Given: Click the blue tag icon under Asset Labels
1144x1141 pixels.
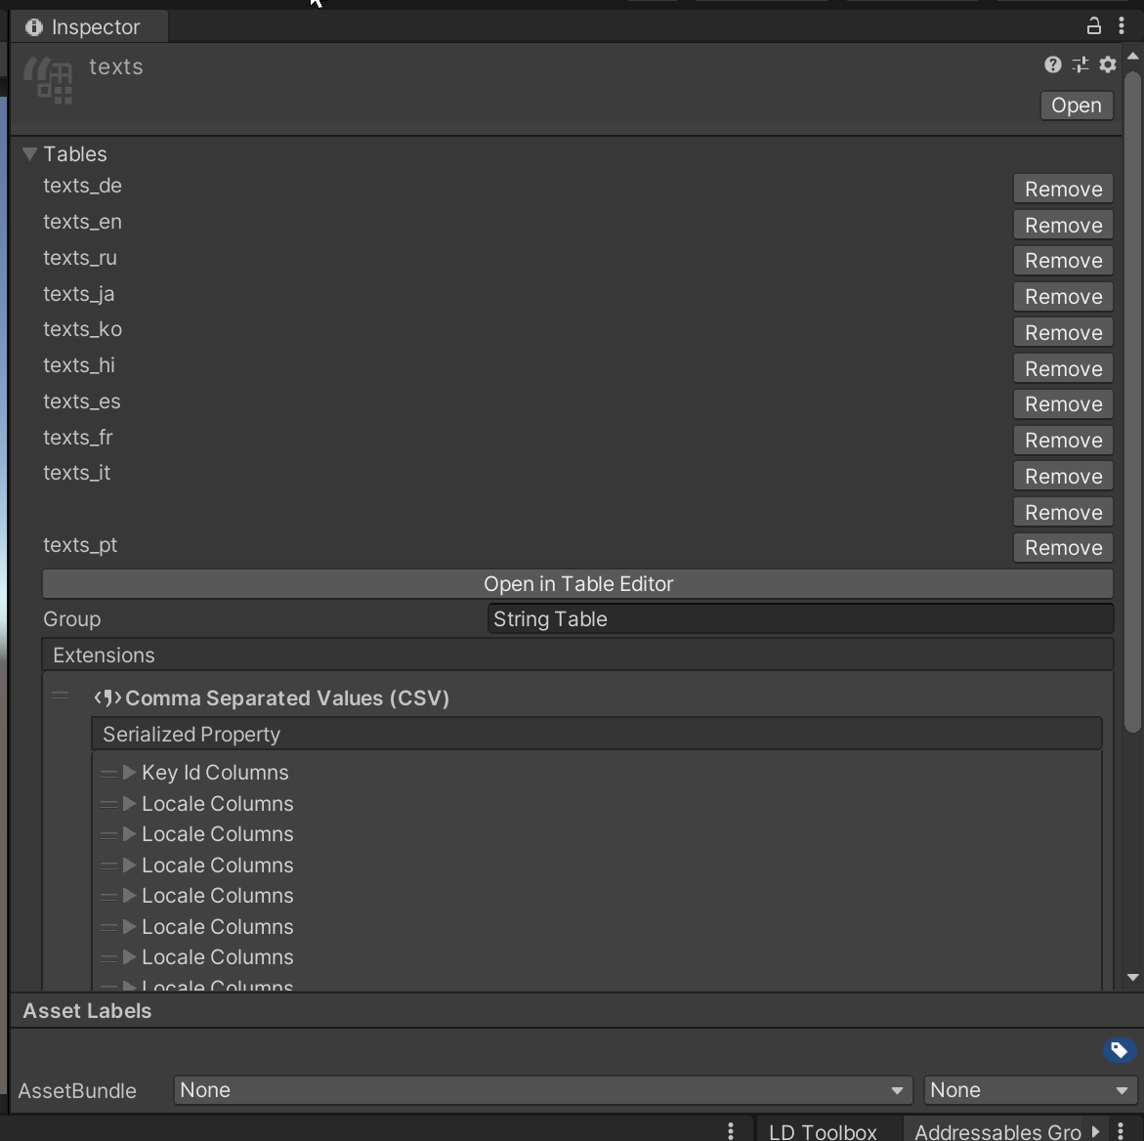Looking at the screenshot, I should pos(1118,1049).
